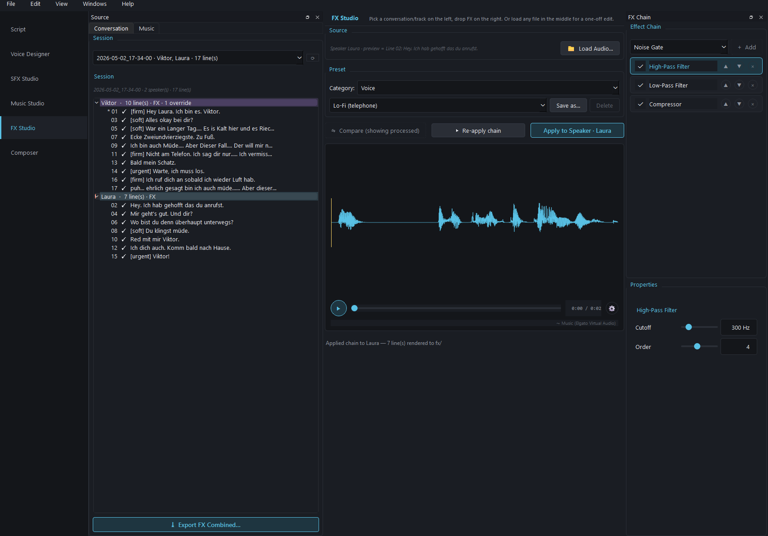
Task: Refresh the session list
Action: (x=313, y=58)
